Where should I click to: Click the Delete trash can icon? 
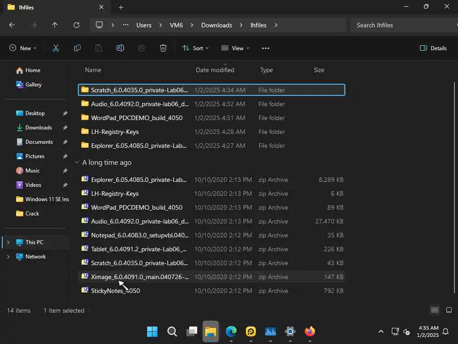click(x=163, y=48)
